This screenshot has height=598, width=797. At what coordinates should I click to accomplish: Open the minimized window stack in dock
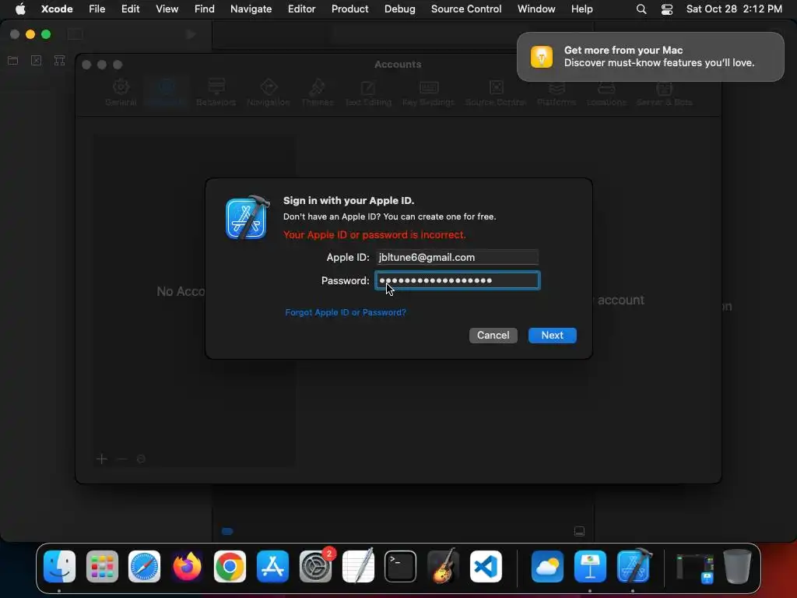695,568
